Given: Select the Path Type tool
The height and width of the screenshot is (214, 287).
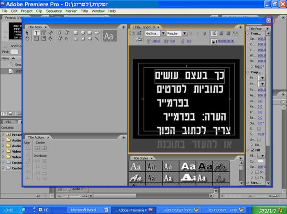Looking at the screenshot, I should (x=50, y=33).
